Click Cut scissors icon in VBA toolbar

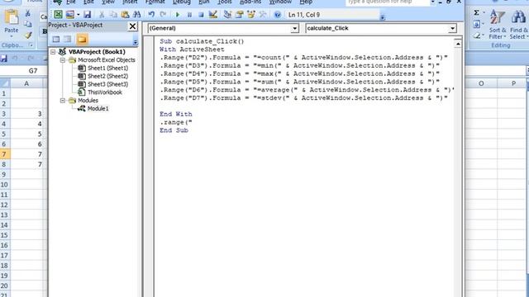click(101, 15)
